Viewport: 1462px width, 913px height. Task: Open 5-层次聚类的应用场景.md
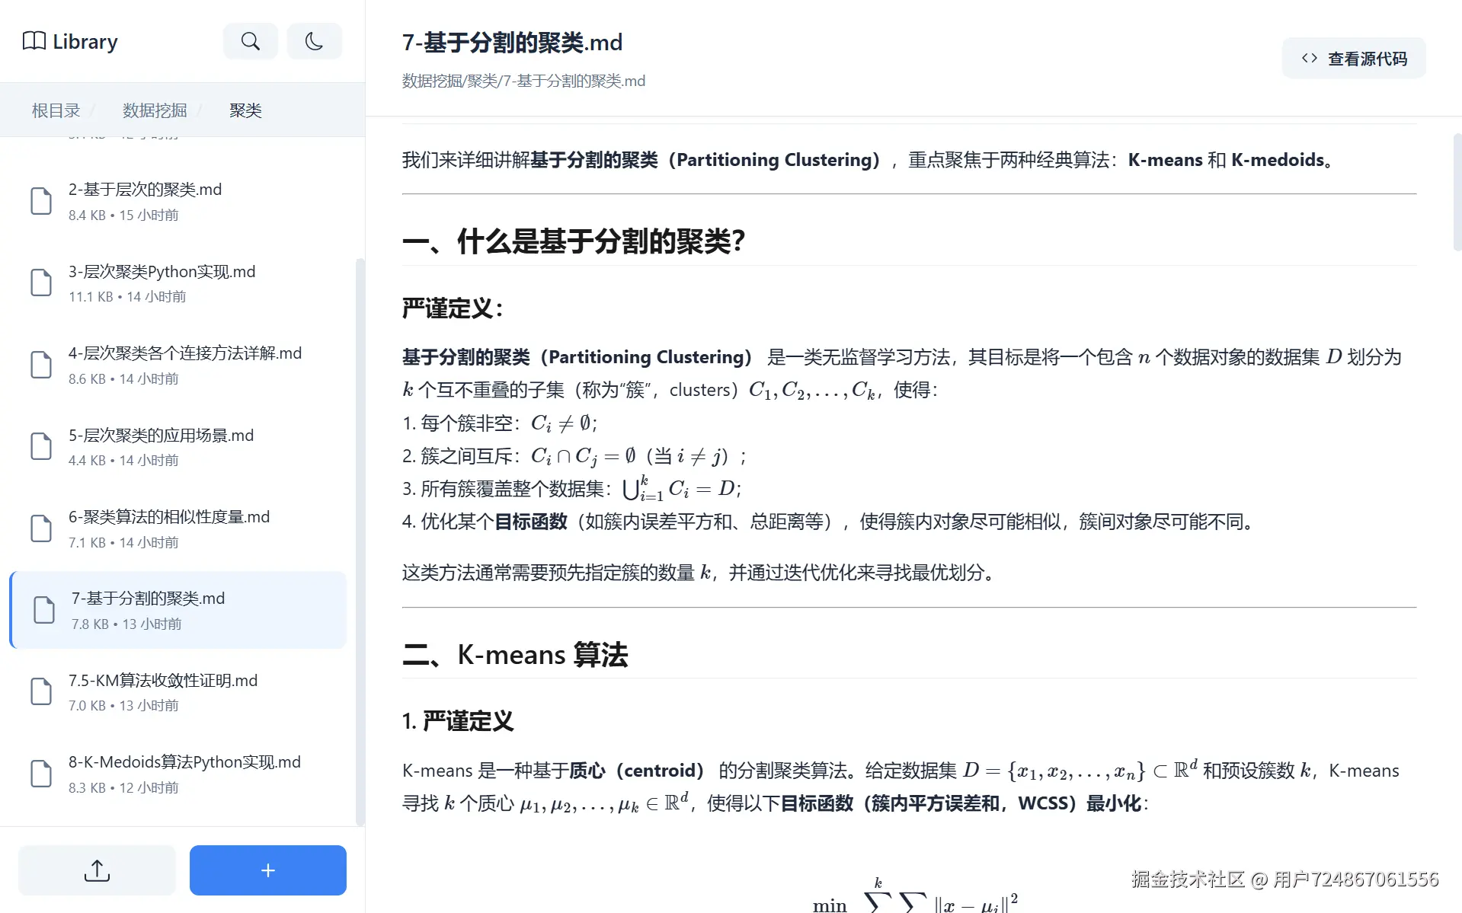[x=160, y=435]
